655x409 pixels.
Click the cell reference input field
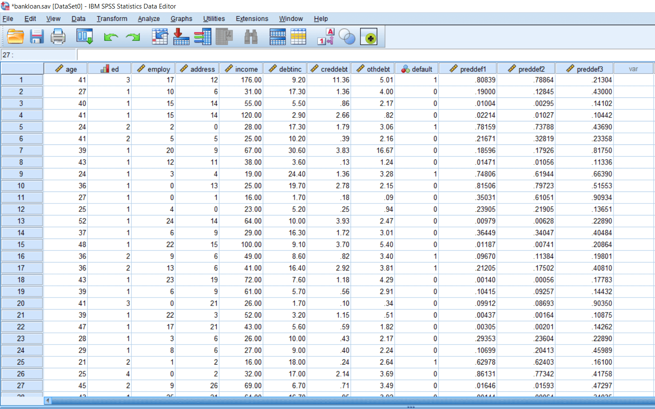(x=39, y=55)
